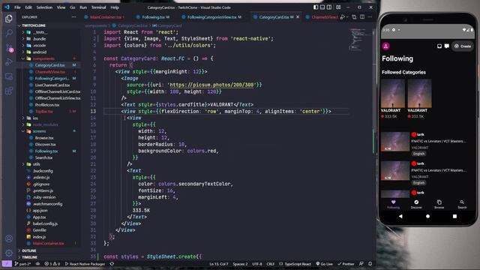
Task: Open the Selection menu
Action: 44,7
